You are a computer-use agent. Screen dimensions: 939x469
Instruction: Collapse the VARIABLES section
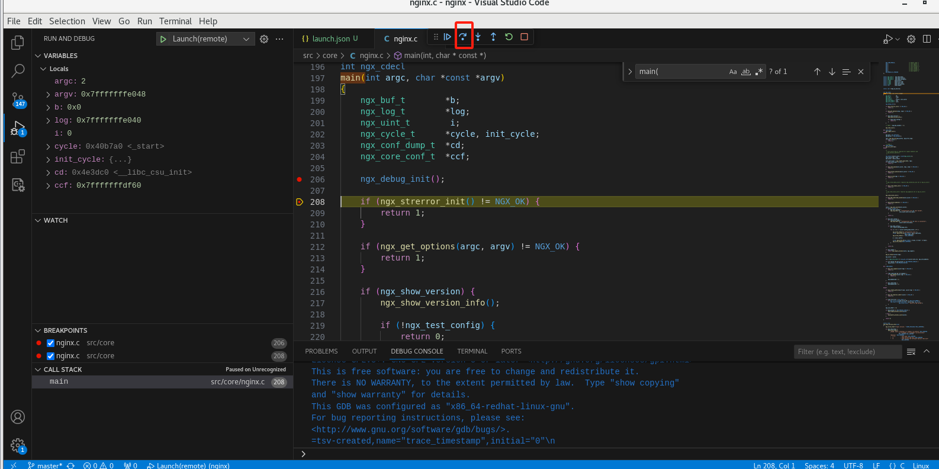(38, 56)
